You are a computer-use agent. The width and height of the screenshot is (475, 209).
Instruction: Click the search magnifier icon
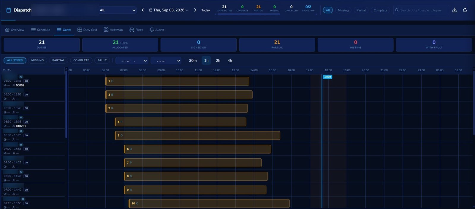click(x=397, y=10)
